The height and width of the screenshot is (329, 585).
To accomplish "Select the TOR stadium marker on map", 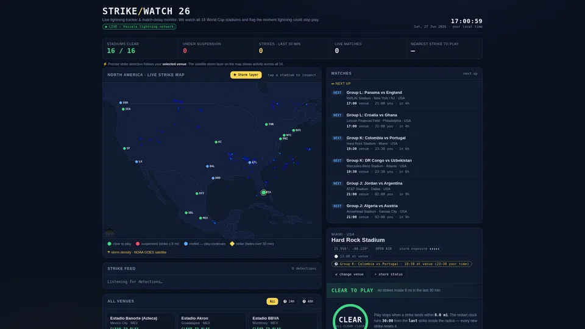I will click(x=266, y=124).
